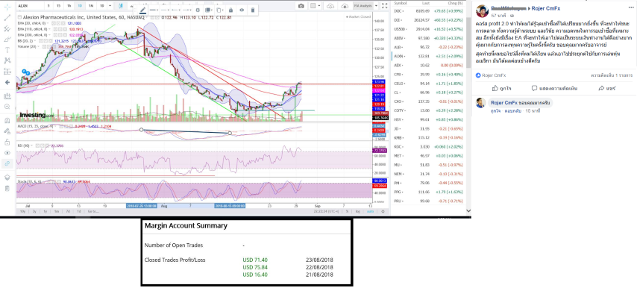Viewport: 637px width, 288px height.
Task: Click the Like button on Facebook post
Action: coord(502,88)
